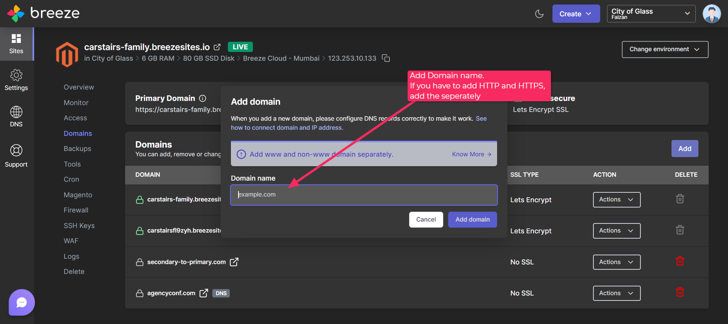Click secondary-to-primary.com domain name

pos(187,262)
